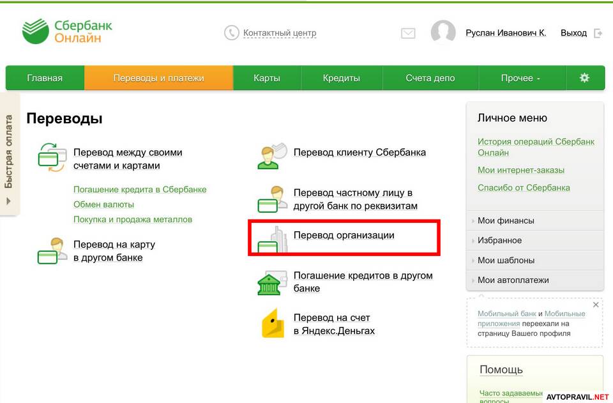Open settings via the gear icon
This screenshot has height=403, width=613.
(x=584, y=78)
